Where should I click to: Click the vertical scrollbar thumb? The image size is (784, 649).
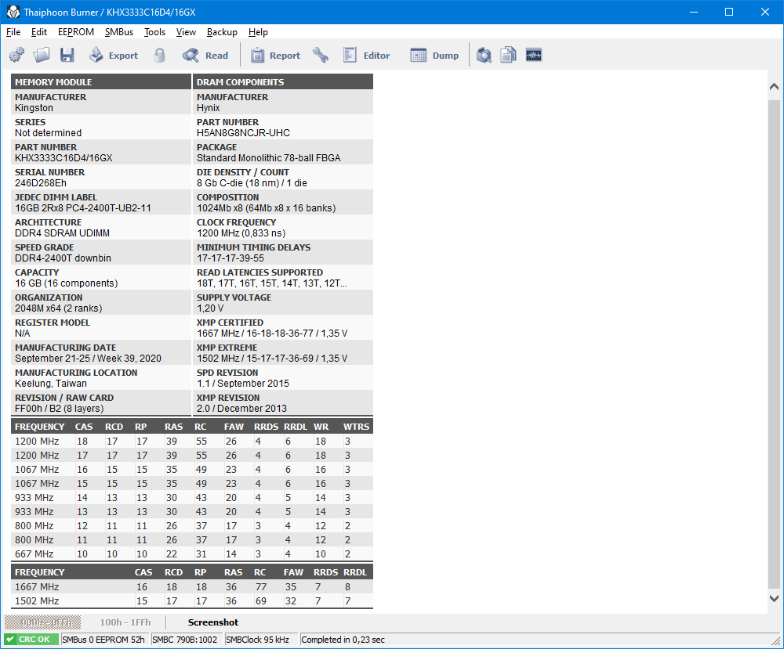774,344
